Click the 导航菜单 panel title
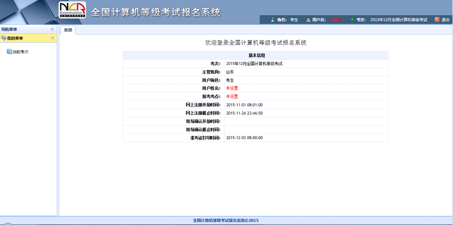The height and width of the screenshot is (225, 453). tap(9, 29)
